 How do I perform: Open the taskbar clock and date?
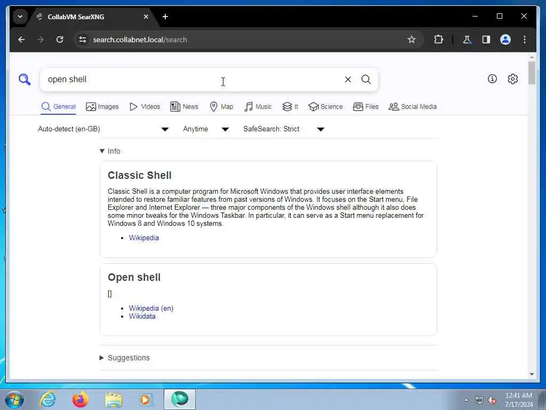519,400
